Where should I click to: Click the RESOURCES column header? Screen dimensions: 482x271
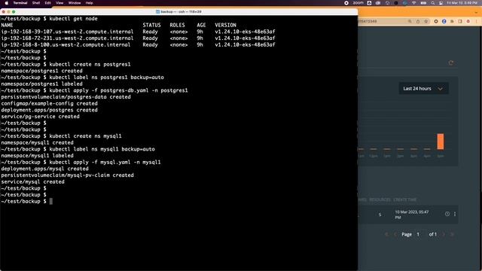[x=380, y=199]
